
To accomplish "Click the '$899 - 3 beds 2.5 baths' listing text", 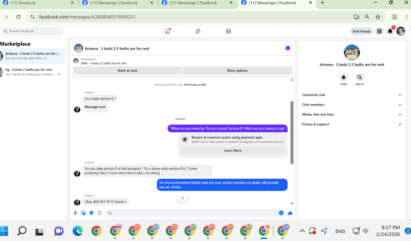I will point(104,63).
